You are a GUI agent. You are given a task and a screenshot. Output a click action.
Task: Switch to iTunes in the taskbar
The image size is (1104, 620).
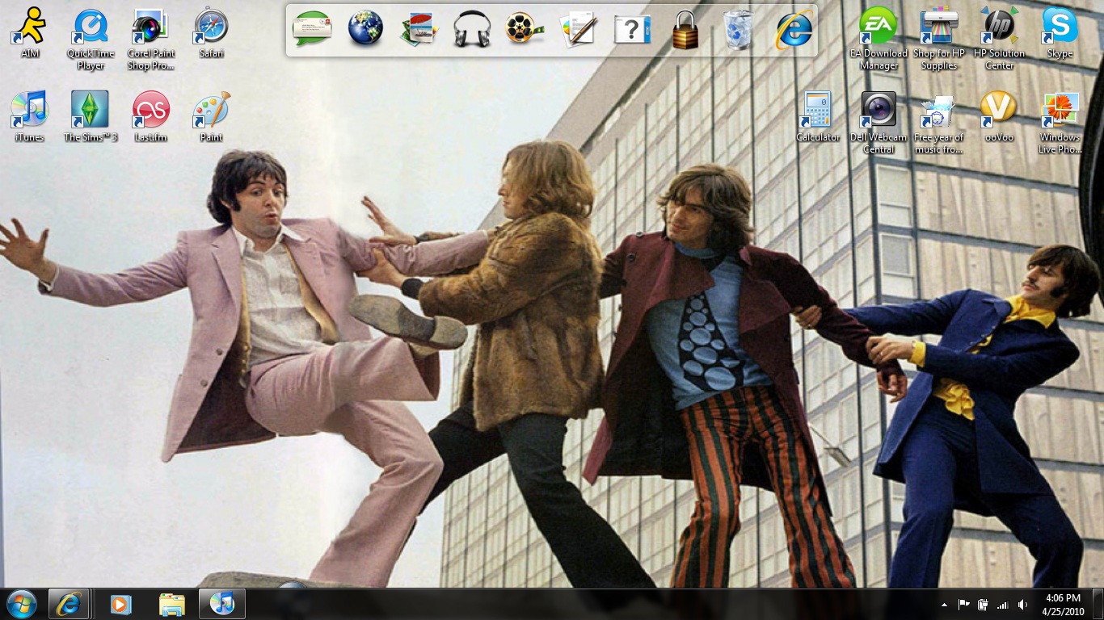coord(221,604)
